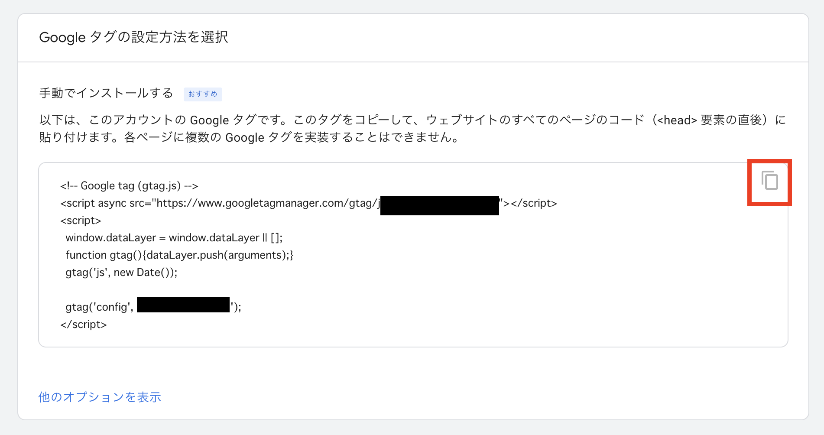The width and height of the screenshot is (824, 435).
Task: Click the Google tag (gtag.js) comment line
Action: click(129, 186)
